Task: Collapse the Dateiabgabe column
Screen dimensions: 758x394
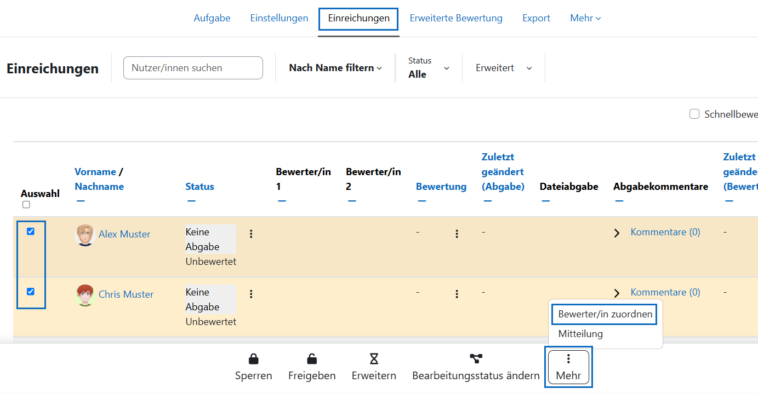Action: pyautogui.click(x=545, y=201)
